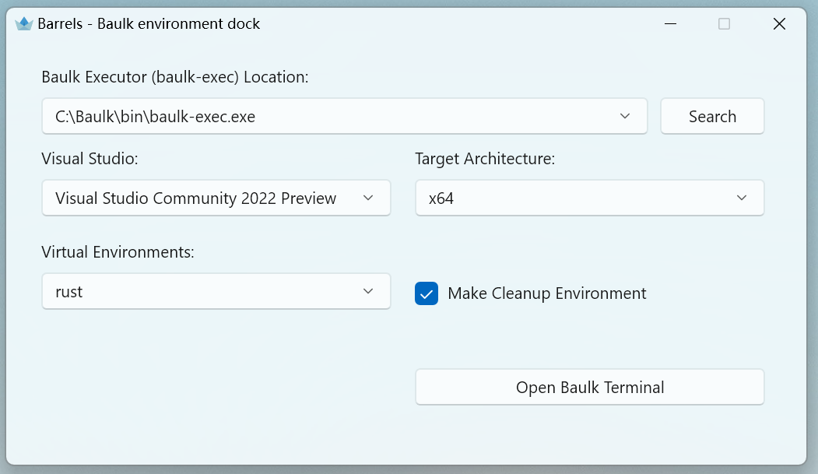Click the Target Architecture label
Screen dimensions: 818x474
click(485, 159)
